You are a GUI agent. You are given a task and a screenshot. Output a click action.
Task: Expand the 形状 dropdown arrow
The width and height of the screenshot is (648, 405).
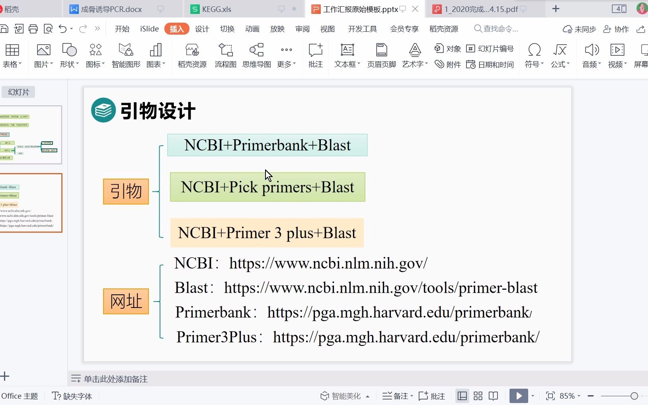78,64
